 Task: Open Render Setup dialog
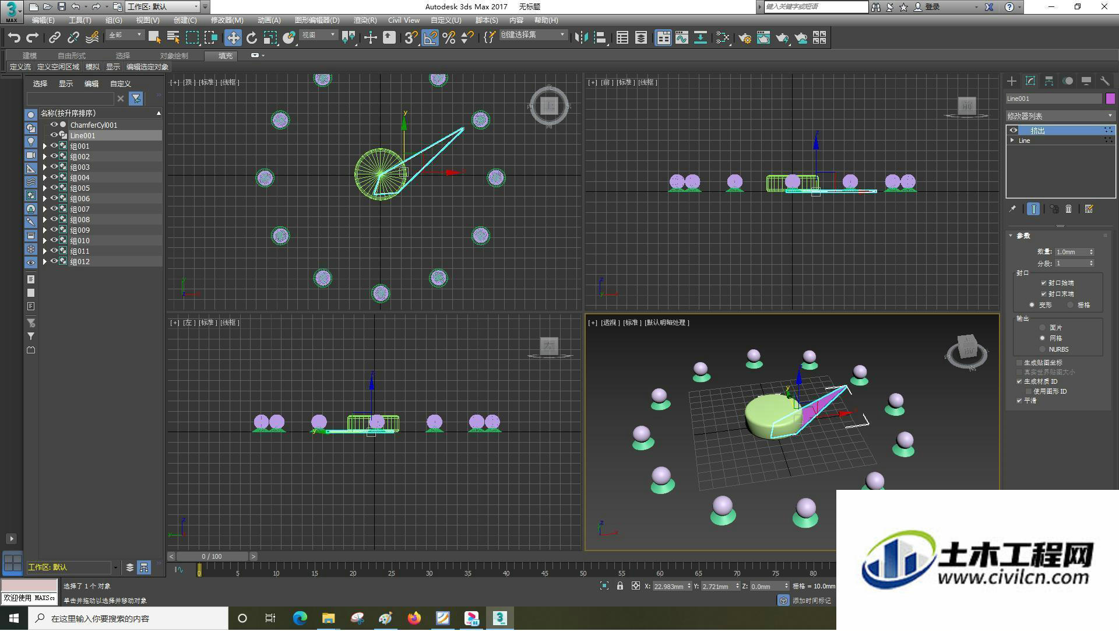[745, 38]
